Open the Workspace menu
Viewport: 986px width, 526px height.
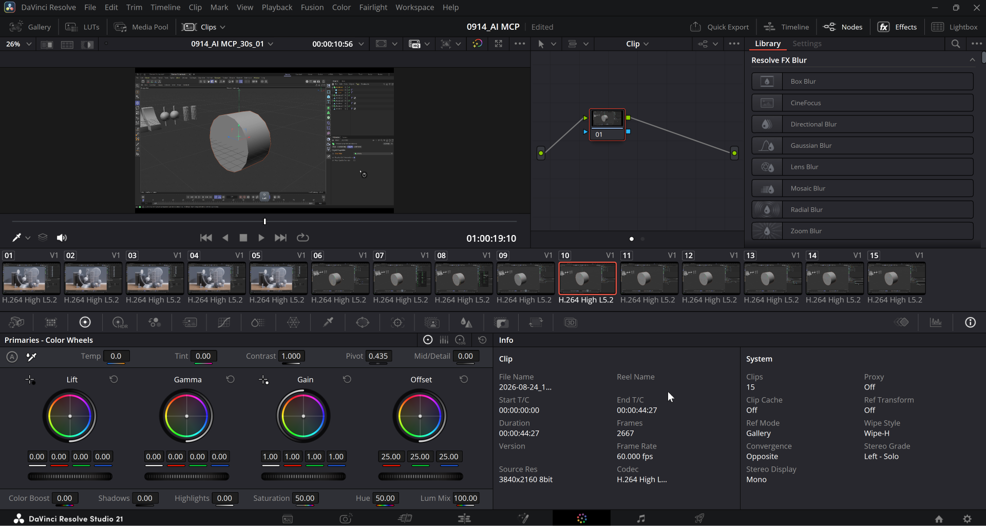[414, 7]
